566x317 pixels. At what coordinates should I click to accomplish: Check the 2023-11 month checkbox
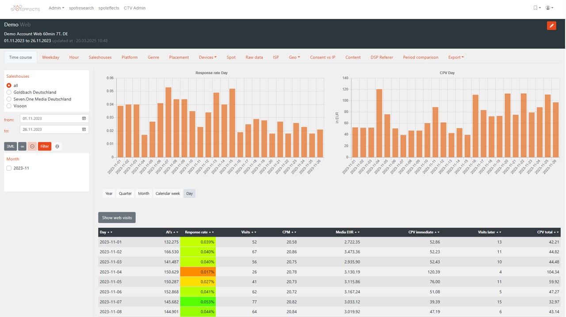pyautogui.click(x=9, y=168)
